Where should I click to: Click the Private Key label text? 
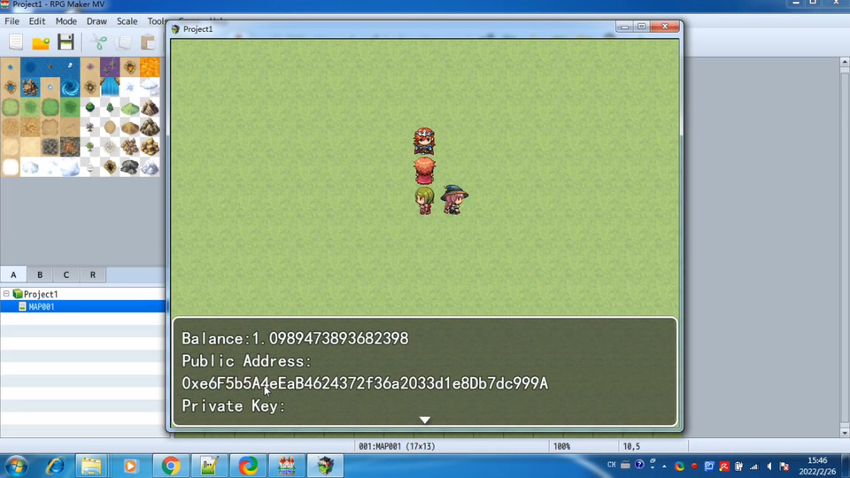pyautogui.click(x=233, y=406)
